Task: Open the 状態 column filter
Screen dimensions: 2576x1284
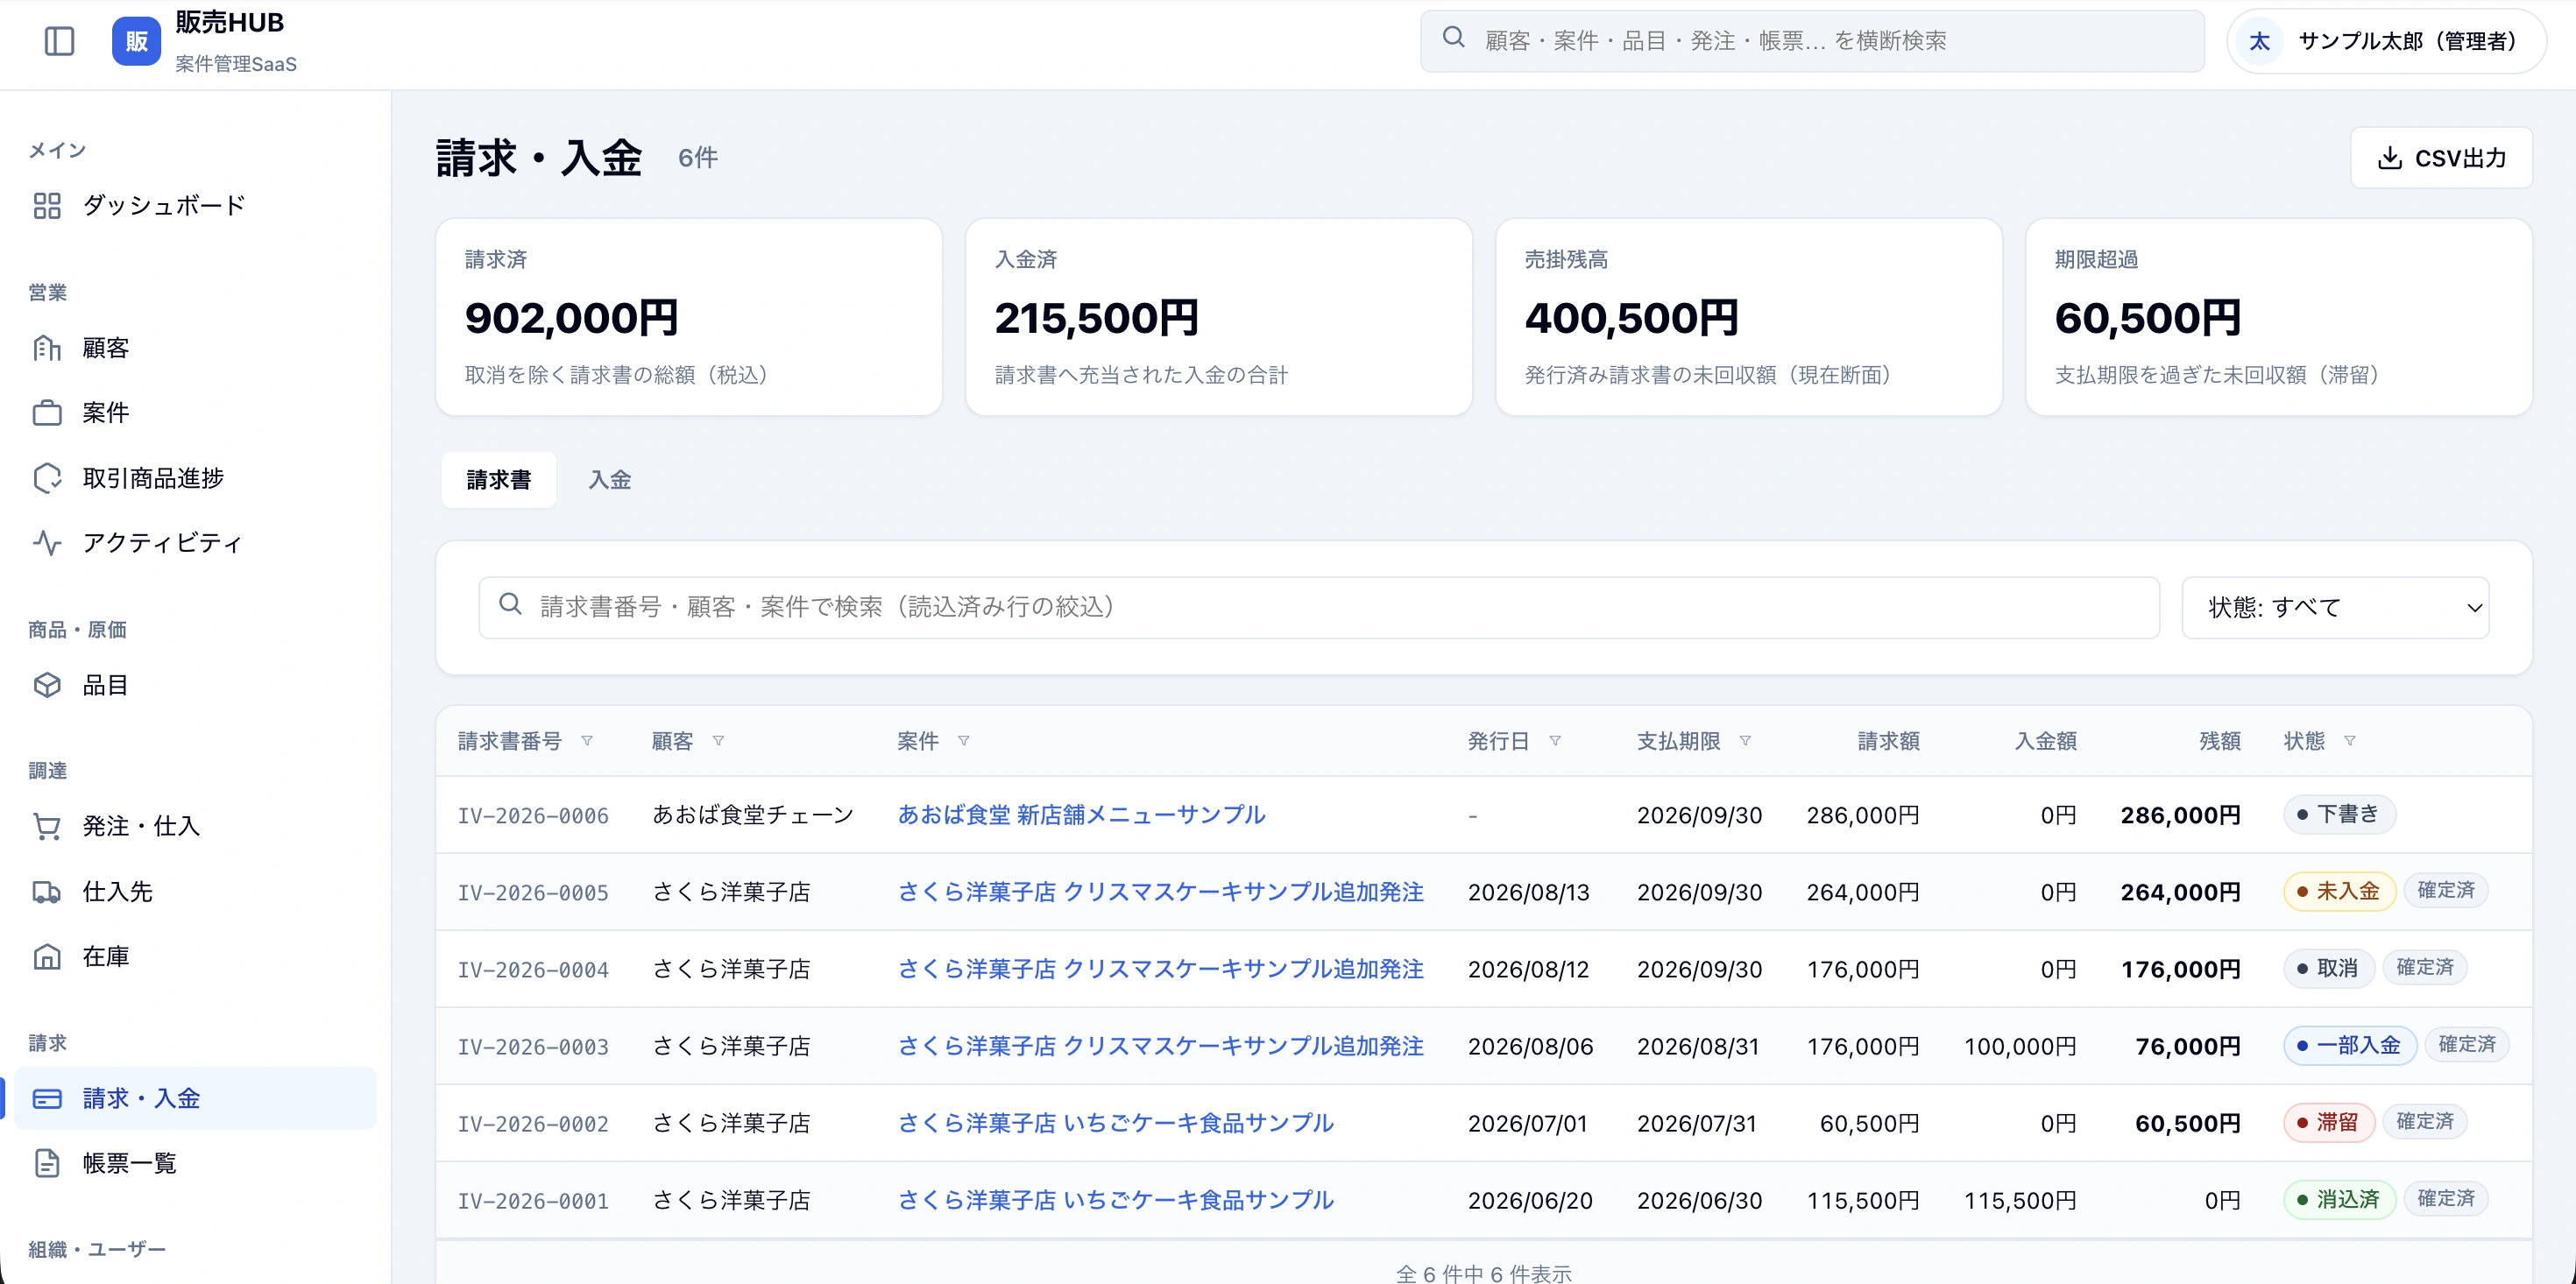Action: pyautogui.click(x=2350, y=741)
